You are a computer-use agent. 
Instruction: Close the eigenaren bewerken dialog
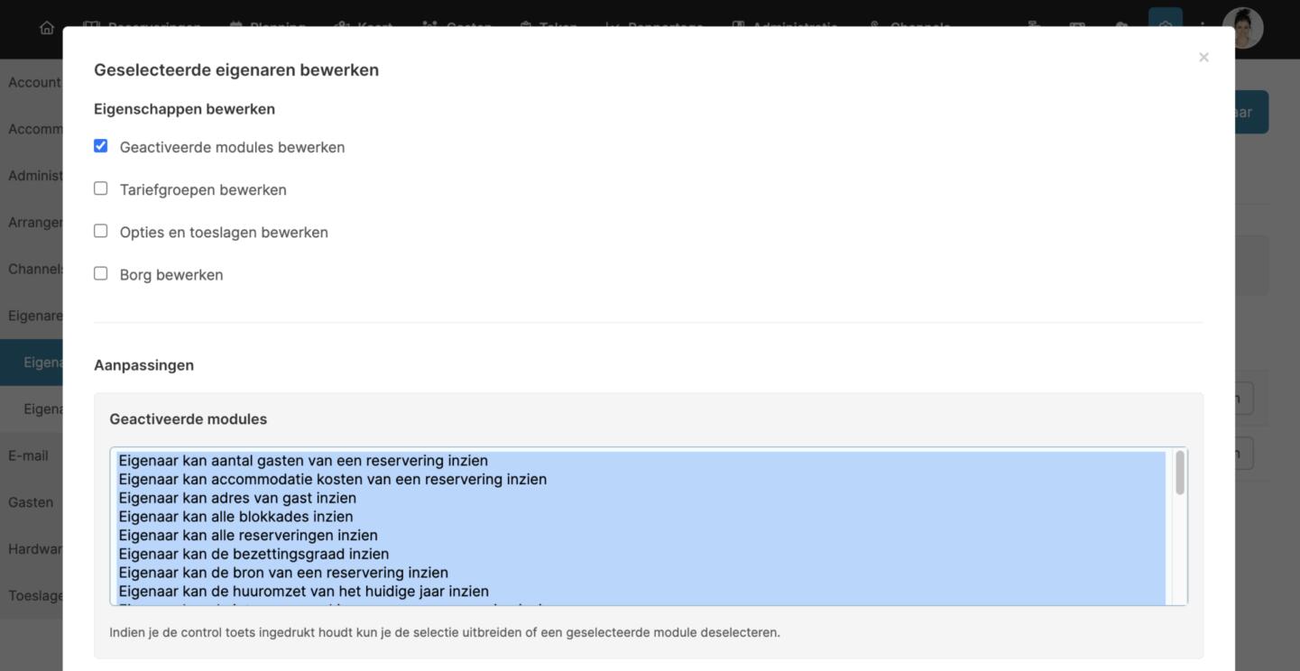tap(1203, 58)
